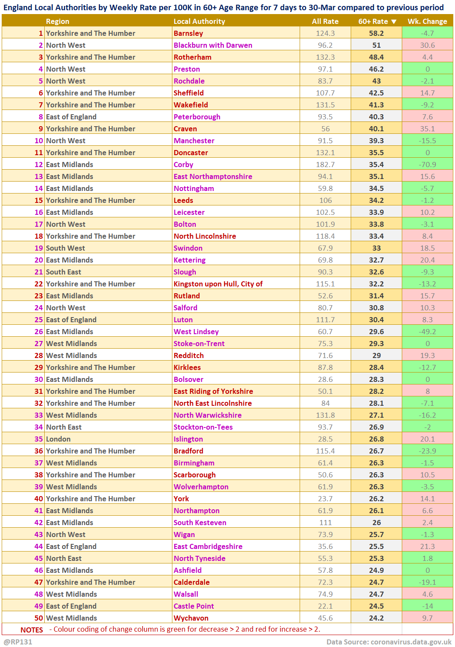Click Corby's 182.7 All Rate value
The image size is (455, 647).
pyautogui.click(x=325, y=165)
